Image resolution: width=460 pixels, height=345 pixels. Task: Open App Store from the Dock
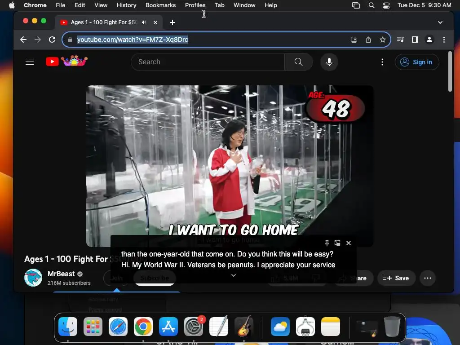pos(168,327)
